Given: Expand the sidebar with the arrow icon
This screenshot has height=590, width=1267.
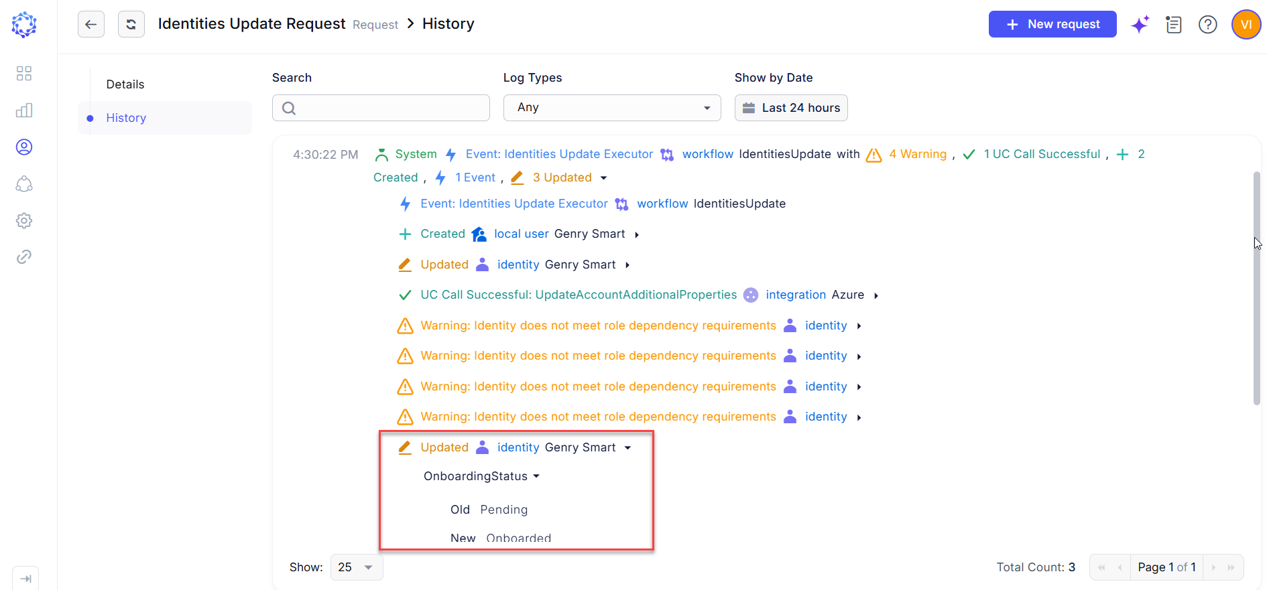Looking at the screenshot, I should coord(25,579).
